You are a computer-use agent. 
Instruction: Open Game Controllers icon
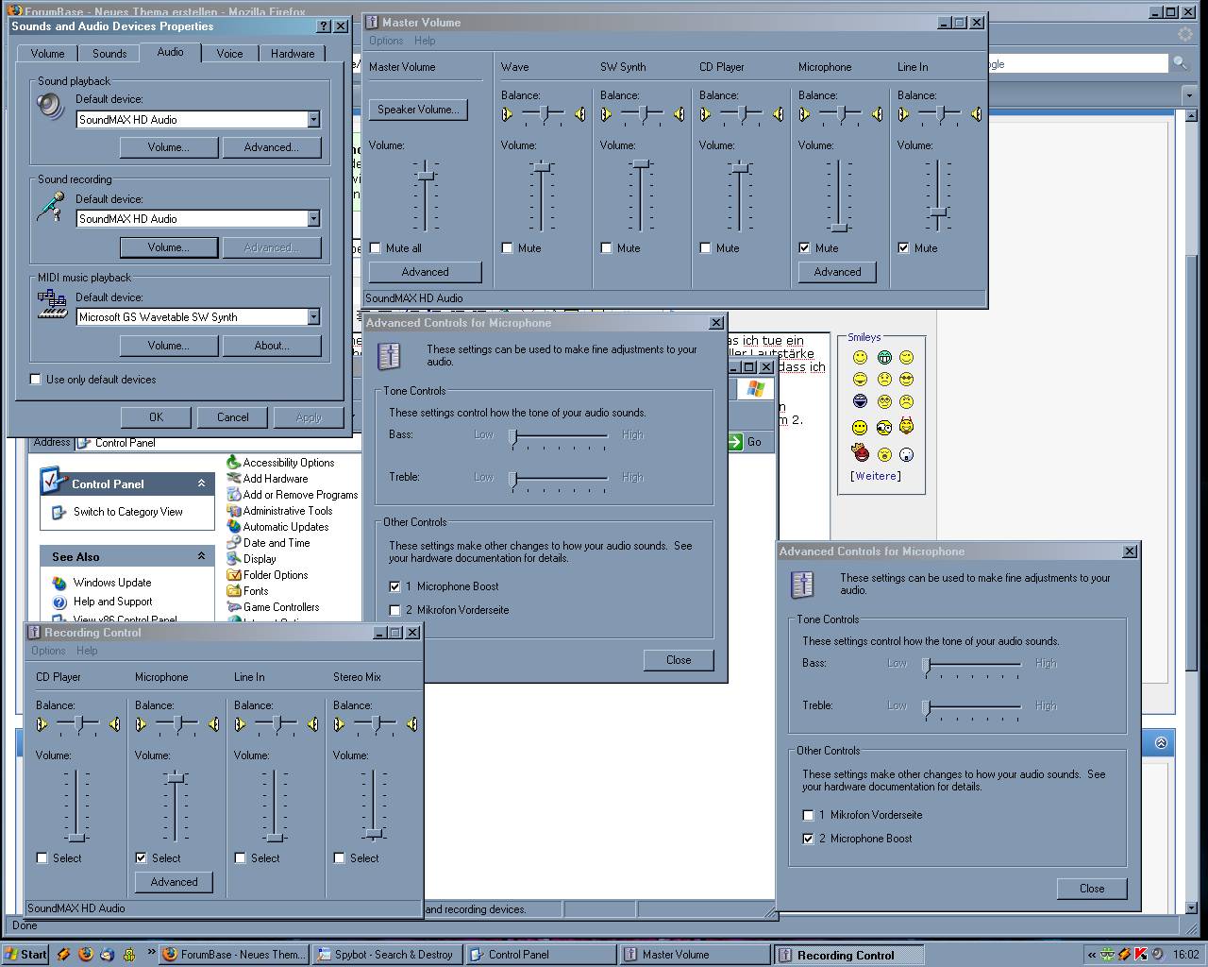coord(234,607)
